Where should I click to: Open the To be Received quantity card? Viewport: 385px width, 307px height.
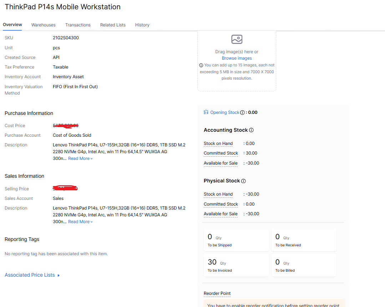tap(304, 240)
